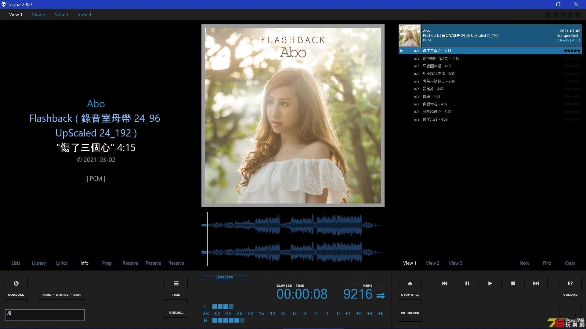Screen dimensions: 586x329
Task: Select the playlist track lasting 4:08
Action: (490, 97)
